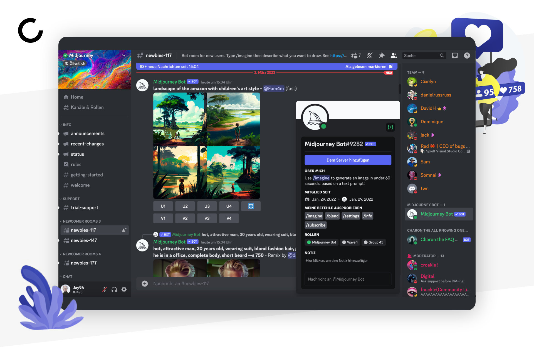Viewport: 534px width, 347px height.
Task: Open the rules channel
Action: (95, 164)
